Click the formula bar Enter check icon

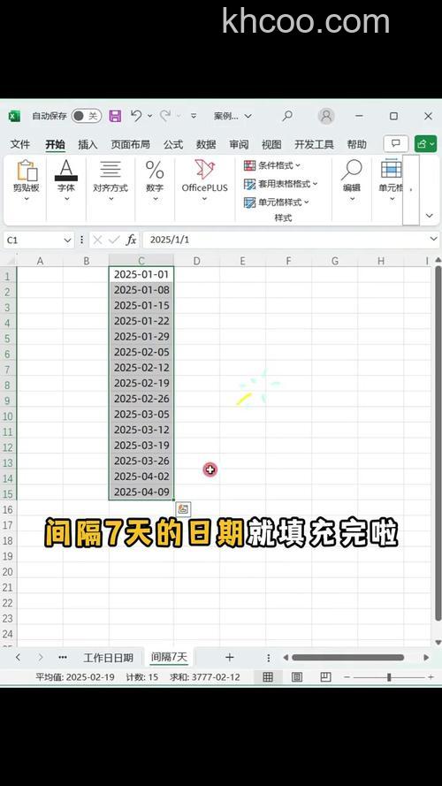[x=114, y=240]
